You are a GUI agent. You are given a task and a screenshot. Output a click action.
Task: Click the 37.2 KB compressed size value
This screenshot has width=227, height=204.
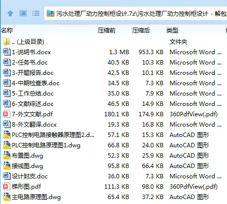(153, 197)
